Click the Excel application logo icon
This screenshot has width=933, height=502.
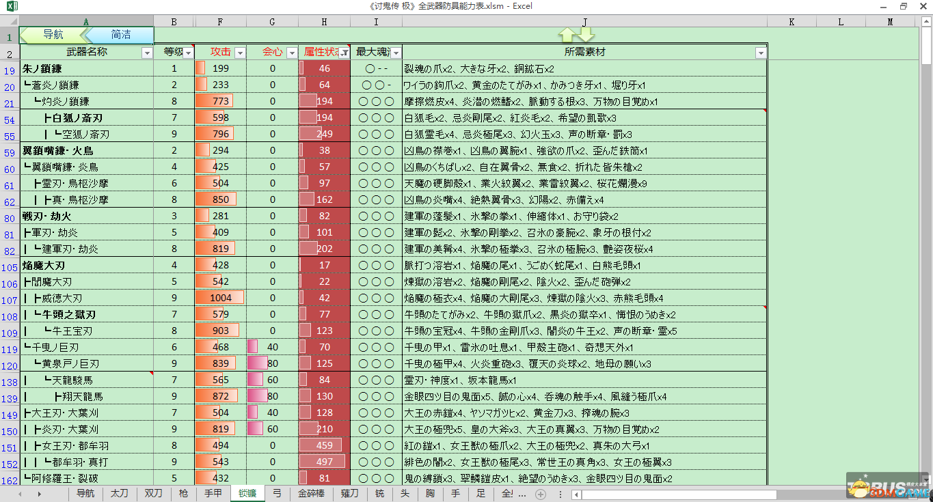(12, 6)
